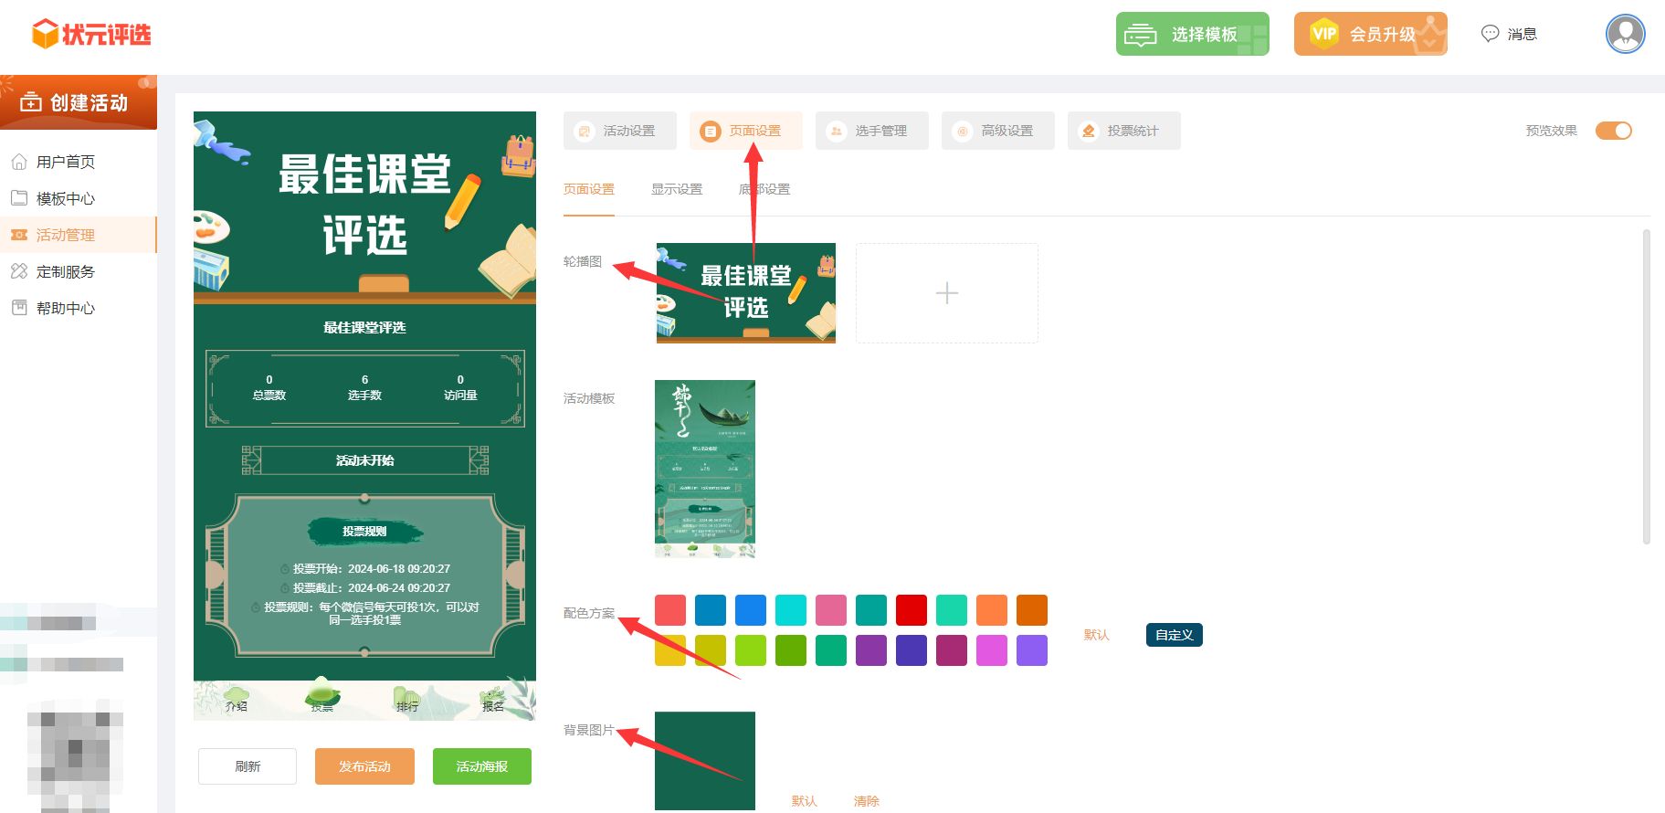Pick the purple color swatch
The image size is (1665, 813).
(x=871, y=650)
